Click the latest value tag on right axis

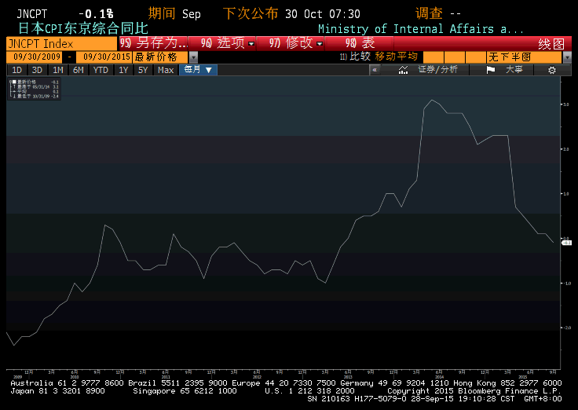pyautogui.click(x=566, y=243)
